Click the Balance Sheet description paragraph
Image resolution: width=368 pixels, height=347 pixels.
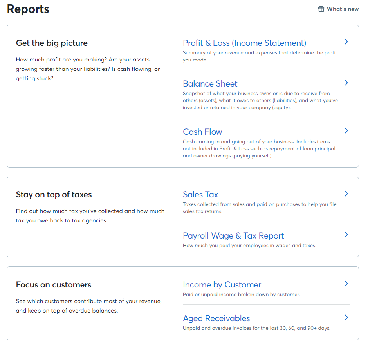click(x=260, y=101)
